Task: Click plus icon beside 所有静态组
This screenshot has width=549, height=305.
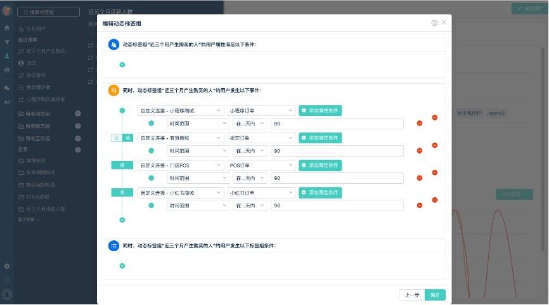Action: [x=78, y=126]
